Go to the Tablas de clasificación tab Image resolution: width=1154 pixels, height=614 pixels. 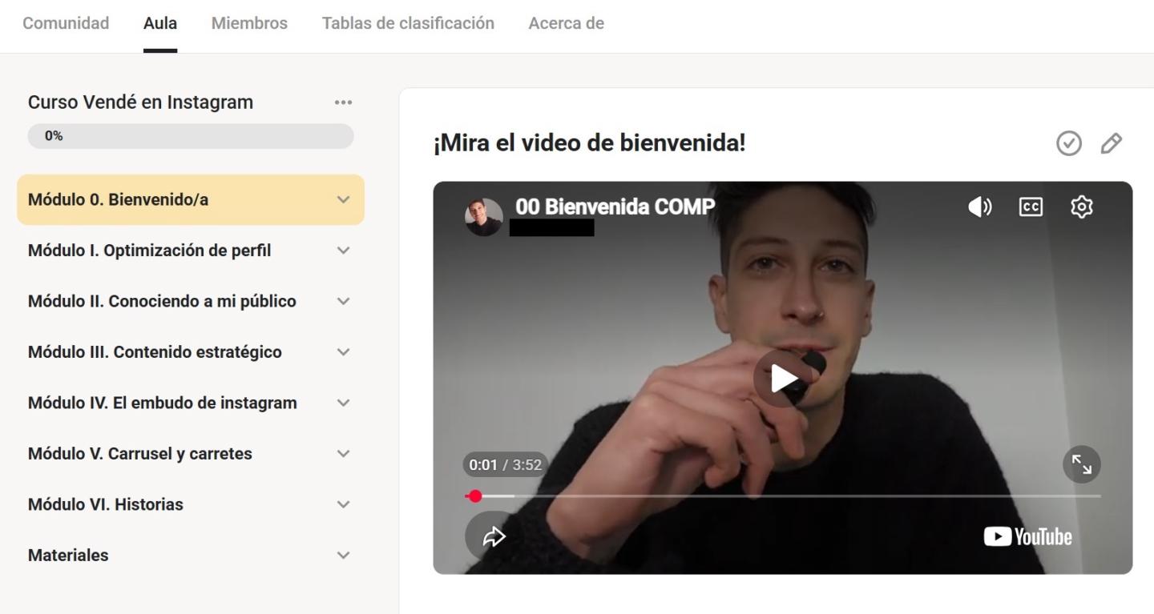(x=408, y=23)
